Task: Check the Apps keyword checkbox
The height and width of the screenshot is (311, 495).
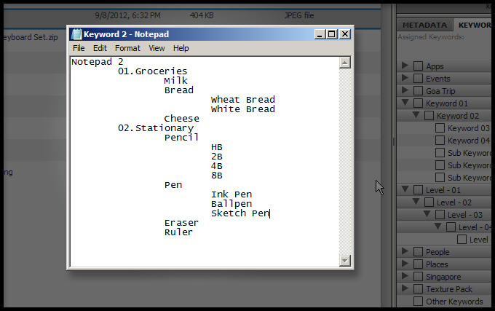Action: pyautogui.click(x=418, y=66)
